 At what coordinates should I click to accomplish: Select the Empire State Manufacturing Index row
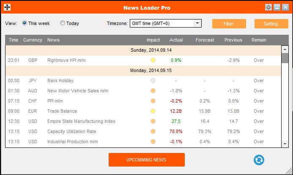(80, 121)
